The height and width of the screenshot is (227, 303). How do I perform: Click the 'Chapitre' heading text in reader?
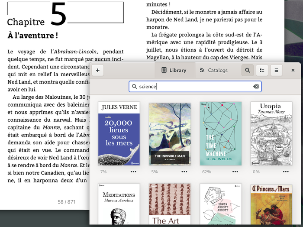26,22
